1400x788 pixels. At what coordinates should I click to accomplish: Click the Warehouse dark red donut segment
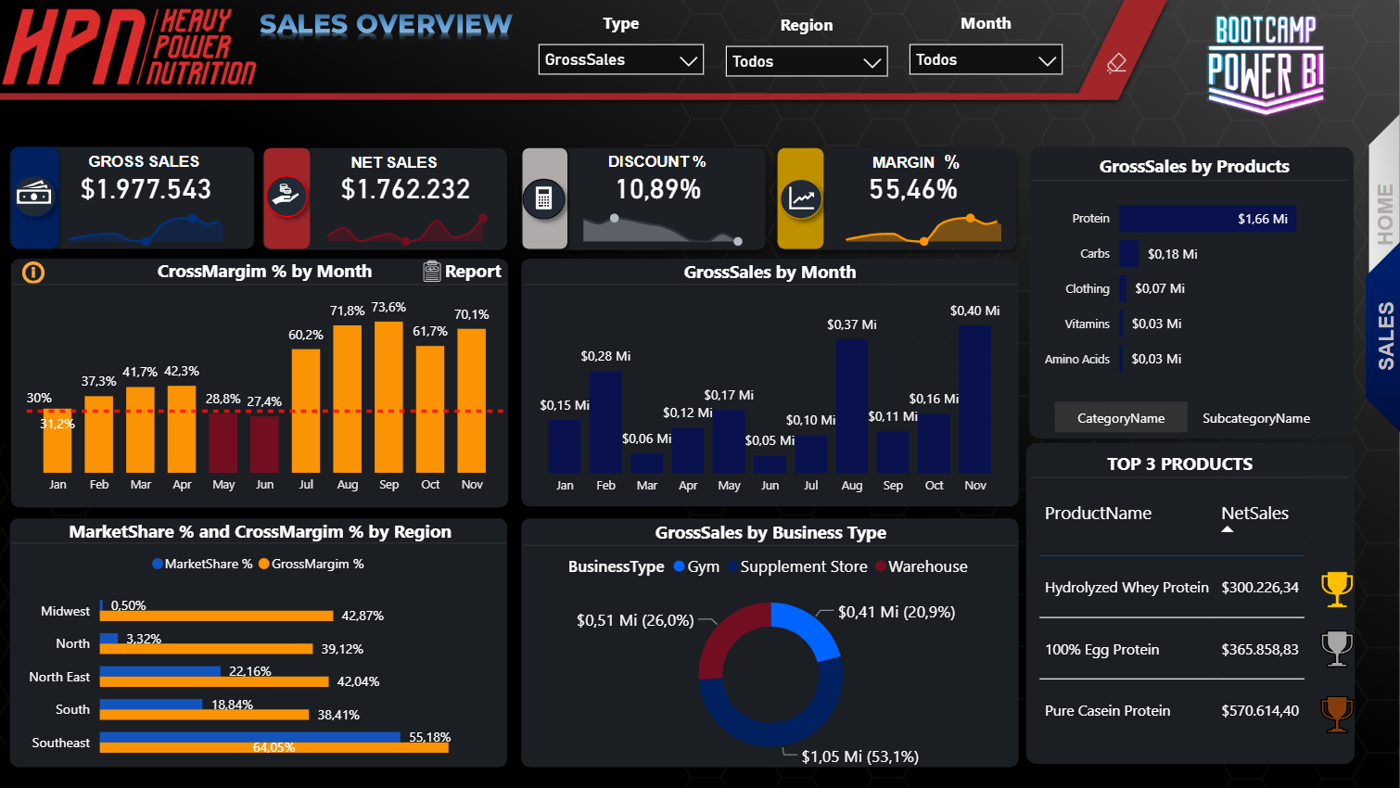pos(731,636)
